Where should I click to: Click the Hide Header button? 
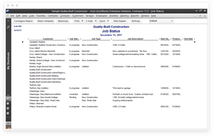pyautogui.click(x=120, y=21)
